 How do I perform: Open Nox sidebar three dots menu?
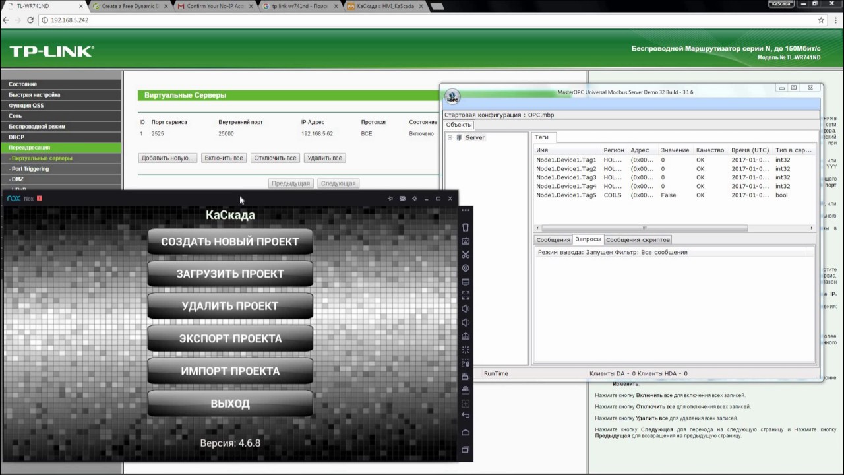coord(466,210)
